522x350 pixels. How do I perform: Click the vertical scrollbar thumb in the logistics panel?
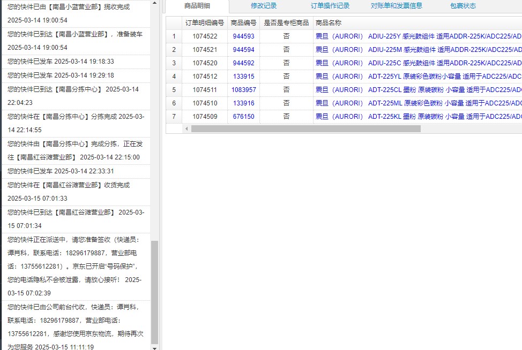pyautogui.click(x=154, y=293)
